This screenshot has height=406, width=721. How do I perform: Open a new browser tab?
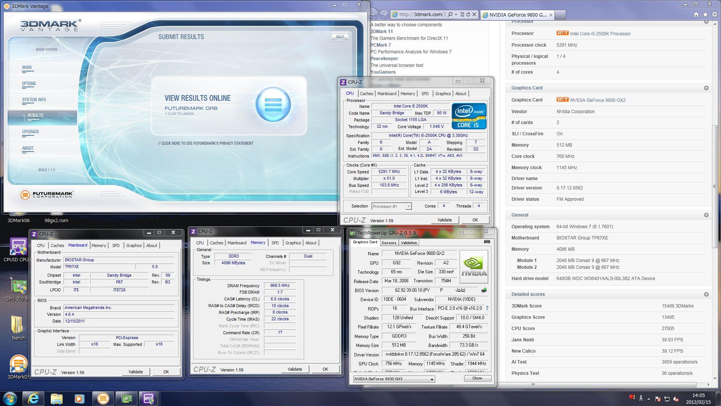point(560,15)
